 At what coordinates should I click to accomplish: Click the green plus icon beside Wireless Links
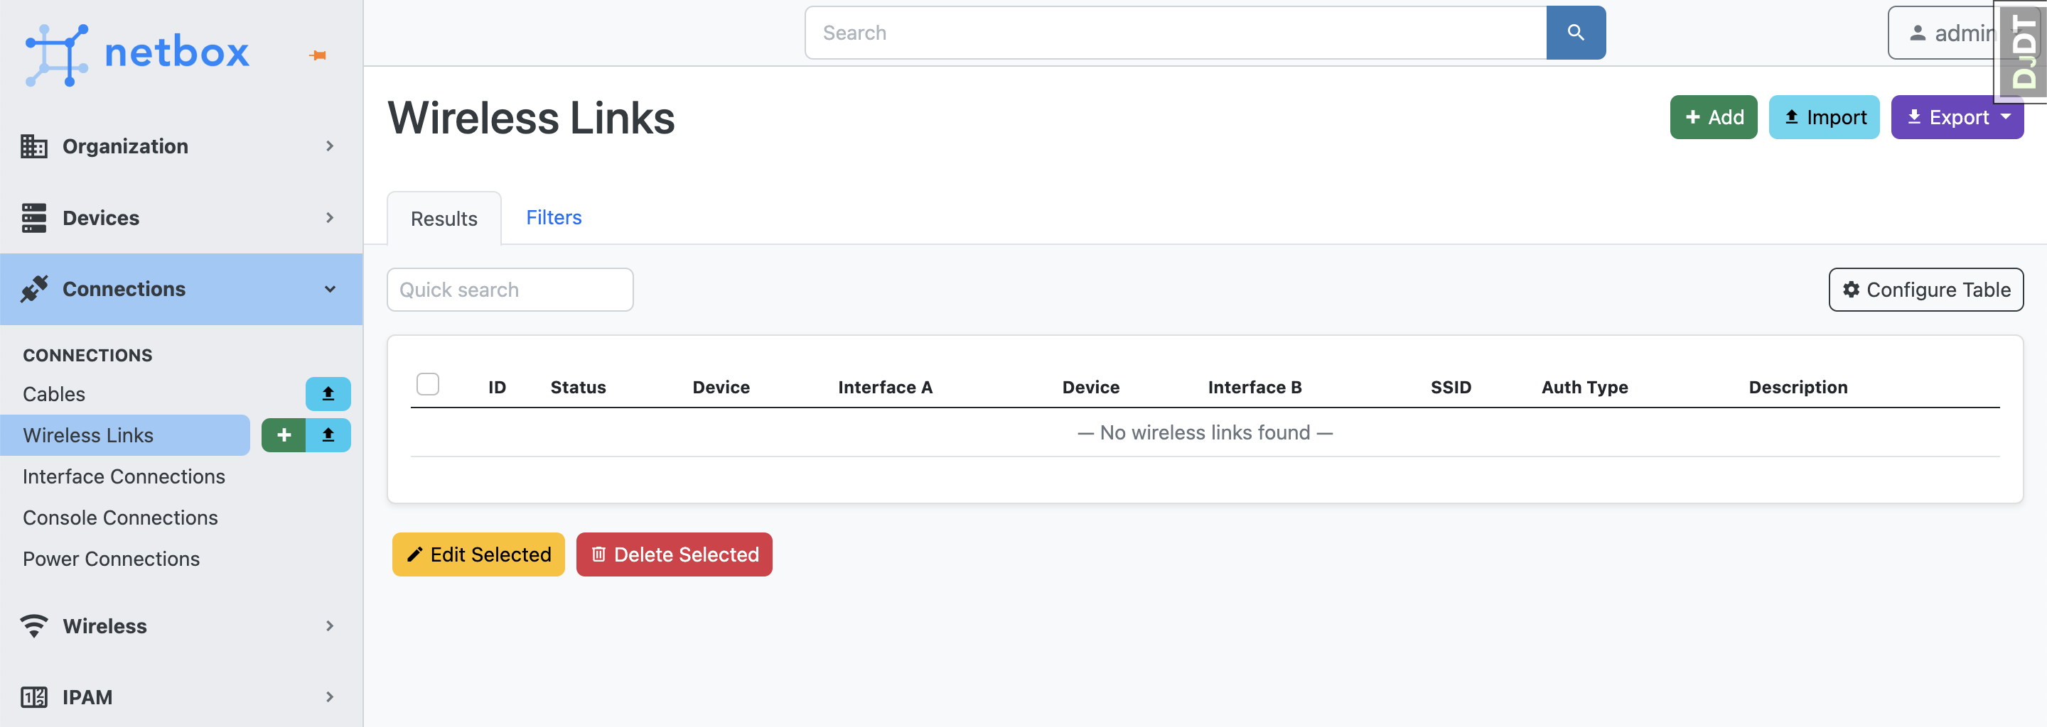(x=284, y=435)
